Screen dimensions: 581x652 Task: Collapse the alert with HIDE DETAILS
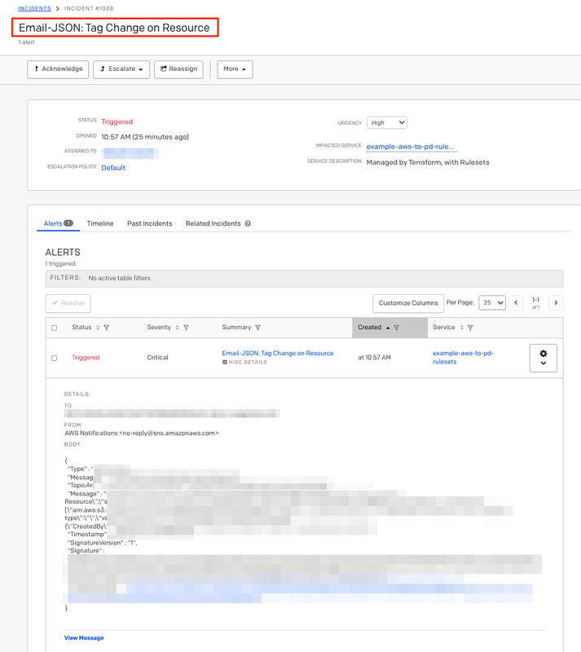[x=245, y=362]
